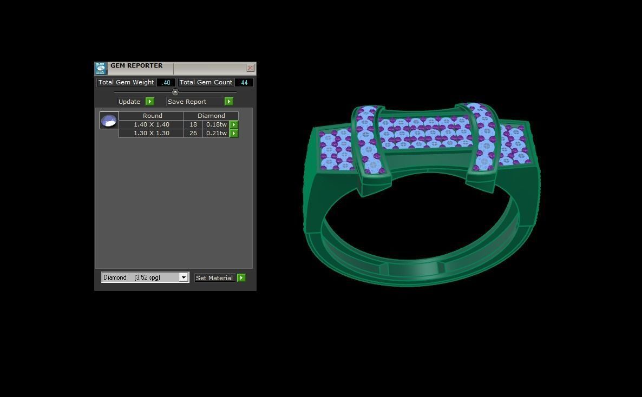Click the Gem Reporter panel icon

coord(101,68)
